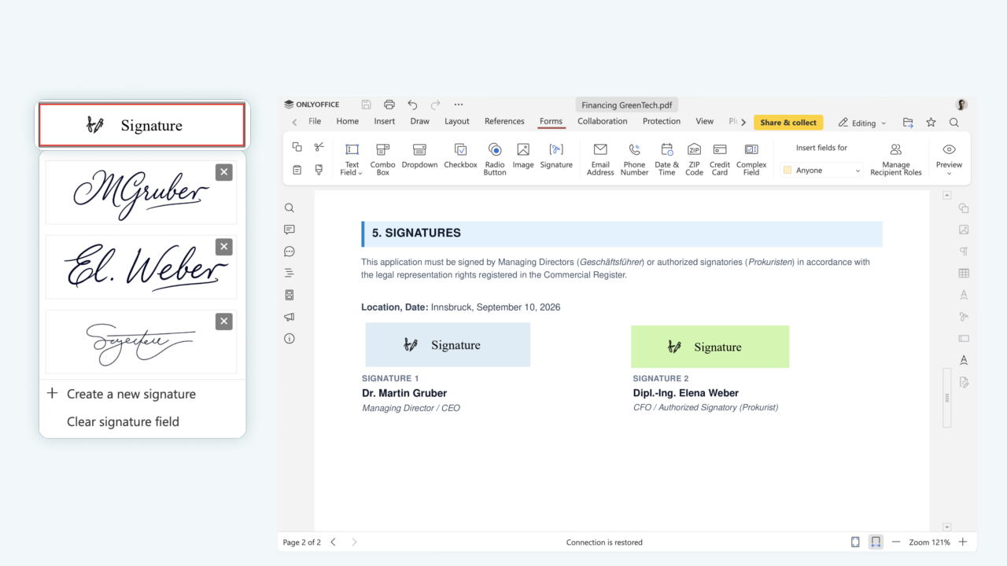The image size is (1007, 566).
Task: Insert a Radio Button form field
Action: (x=495, y=160)
